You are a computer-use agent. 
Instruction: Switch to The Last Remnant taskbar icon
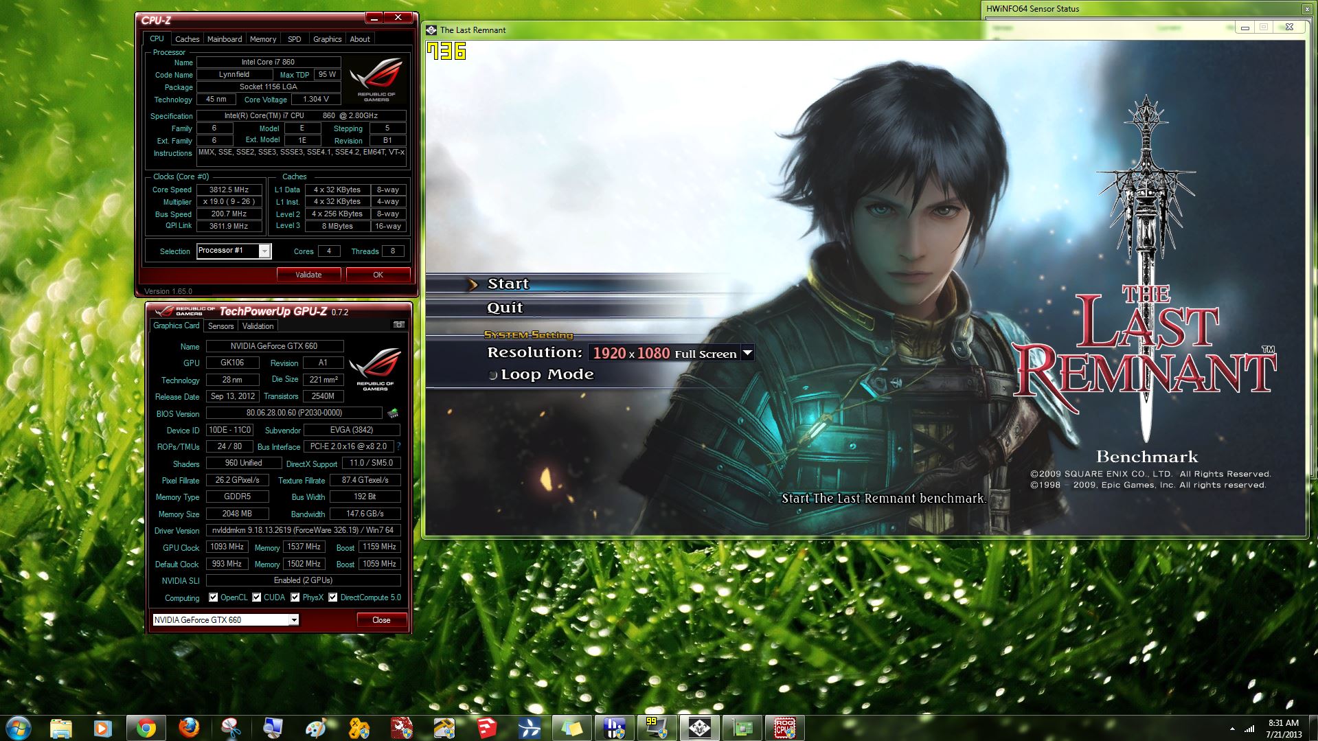[x=699, y=727]
